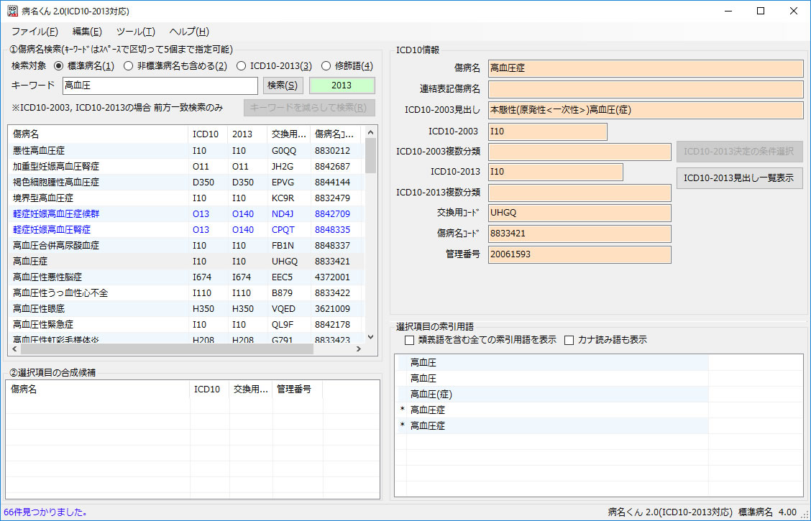Image resolution: width=811 pixels, height=521 pixels.
Task: Click the 管理番号 field showing 20061593
Action: point(579,254)
